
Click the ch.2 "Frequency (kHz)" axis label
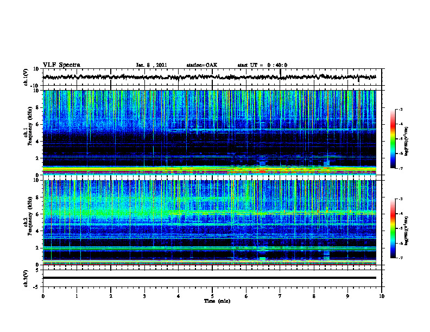tap(30, 216)
